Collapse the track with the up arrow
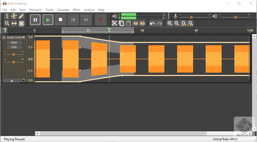257x142 pixels. click(12, 81)
